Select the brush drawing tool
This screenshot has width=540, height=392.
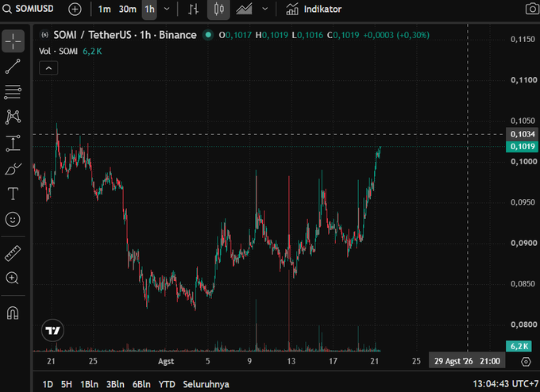point(13,169)
